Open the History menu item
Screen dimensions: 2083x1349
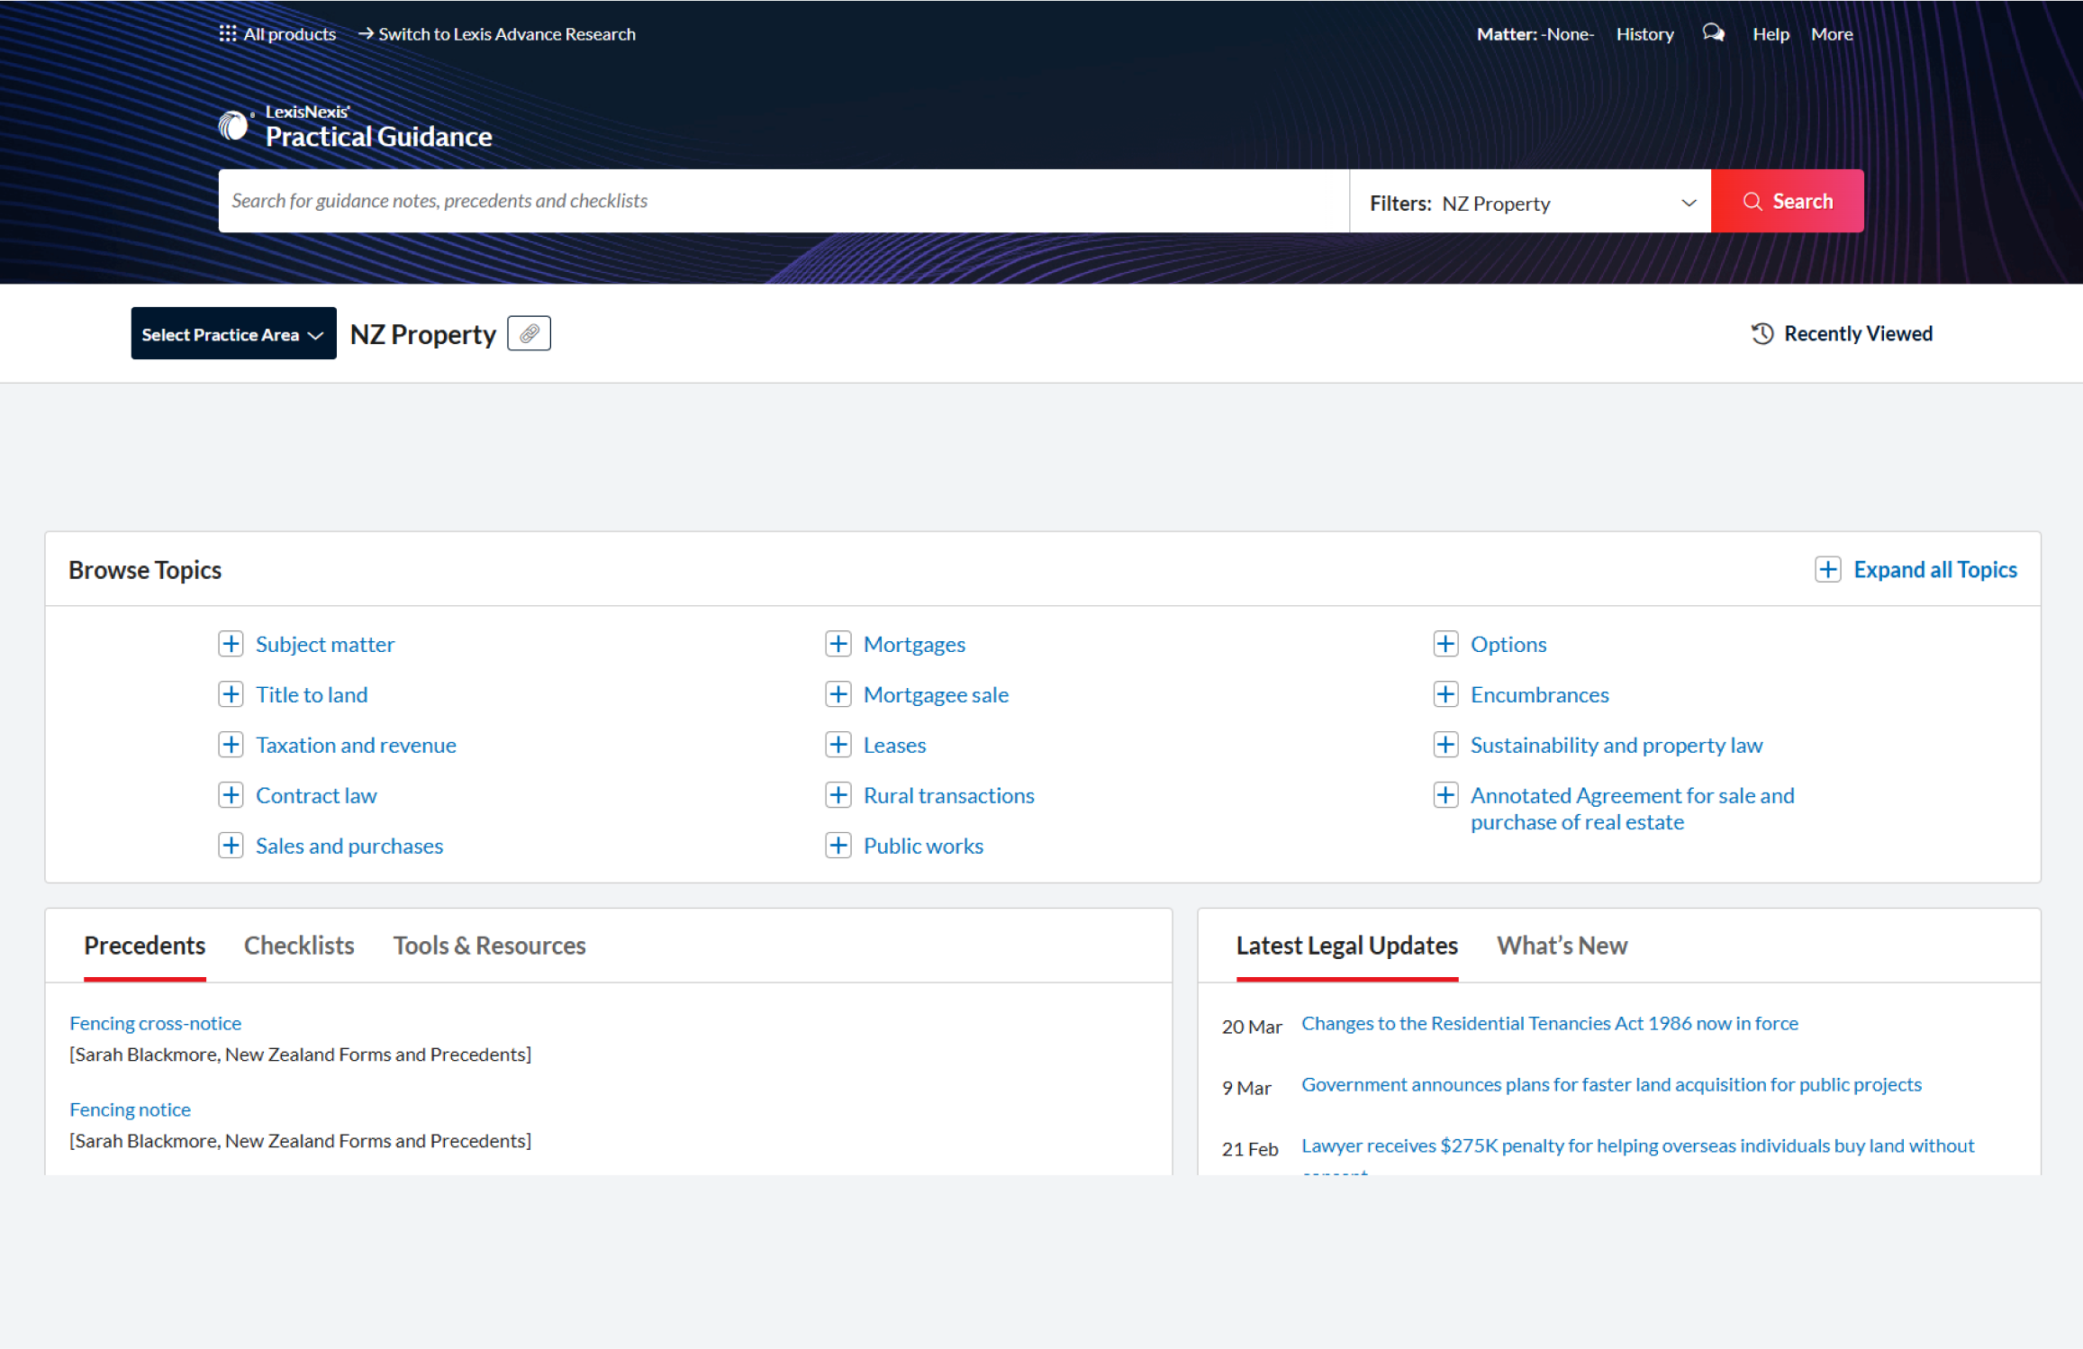[1644, 34]
